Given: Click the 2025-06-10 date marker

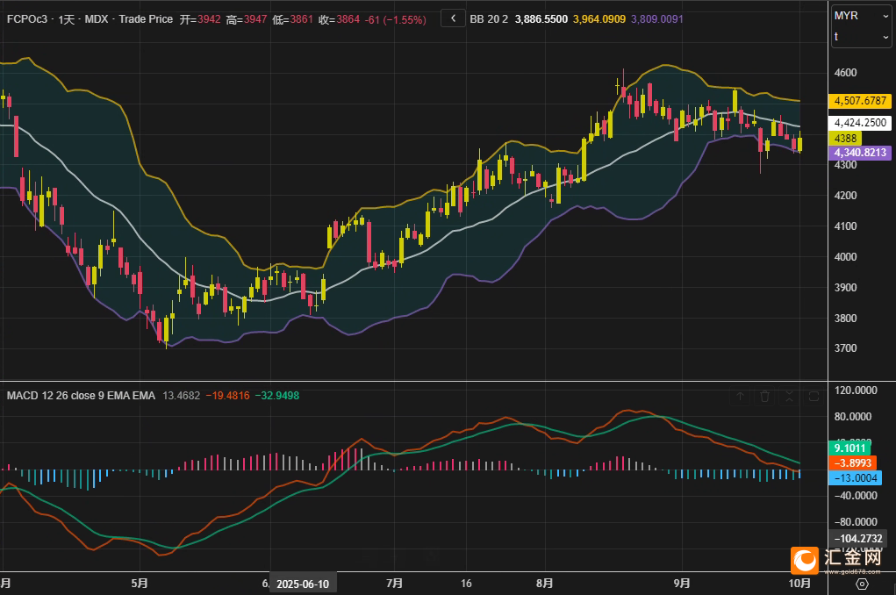Looking at the screenshot, I should pos(302,584).
